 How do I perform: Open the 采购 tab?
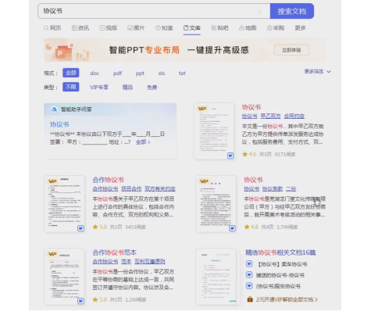coord(276,28)
